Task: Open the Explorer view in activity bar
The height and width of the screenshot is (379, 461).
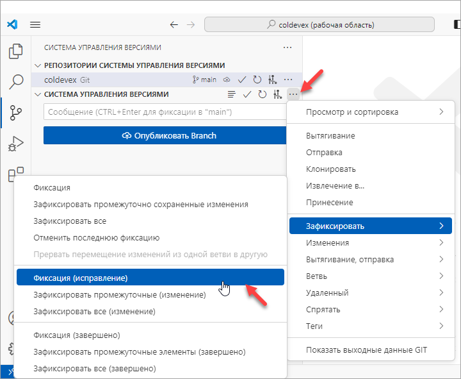Action: point(16,51)
